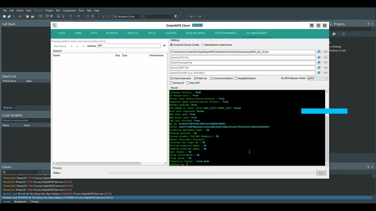376x211 pixels.
Task: Select Manufacturer select base radio button
Action: point(203,45)
